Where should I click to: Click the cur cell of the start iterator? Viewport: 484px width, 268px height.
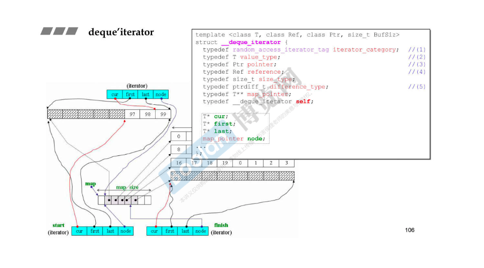point(79,231)
